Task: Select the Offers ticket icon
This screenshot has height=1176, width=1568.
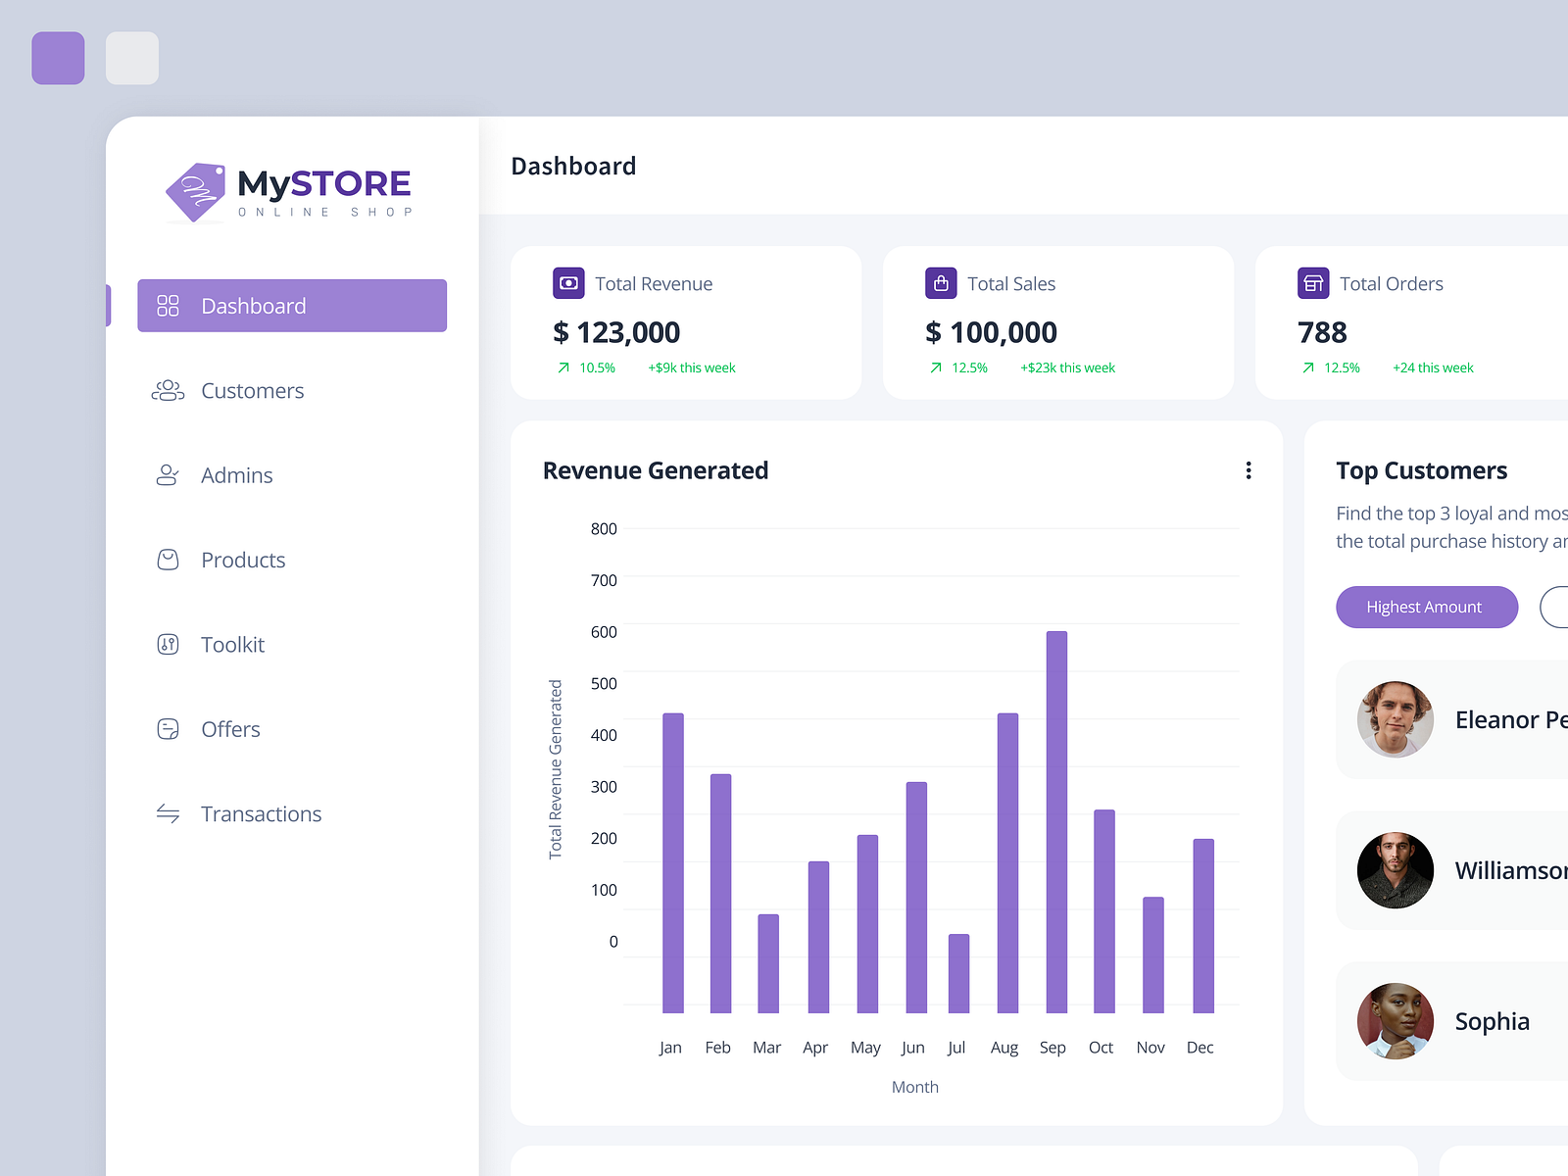Action: coord(168,729)
